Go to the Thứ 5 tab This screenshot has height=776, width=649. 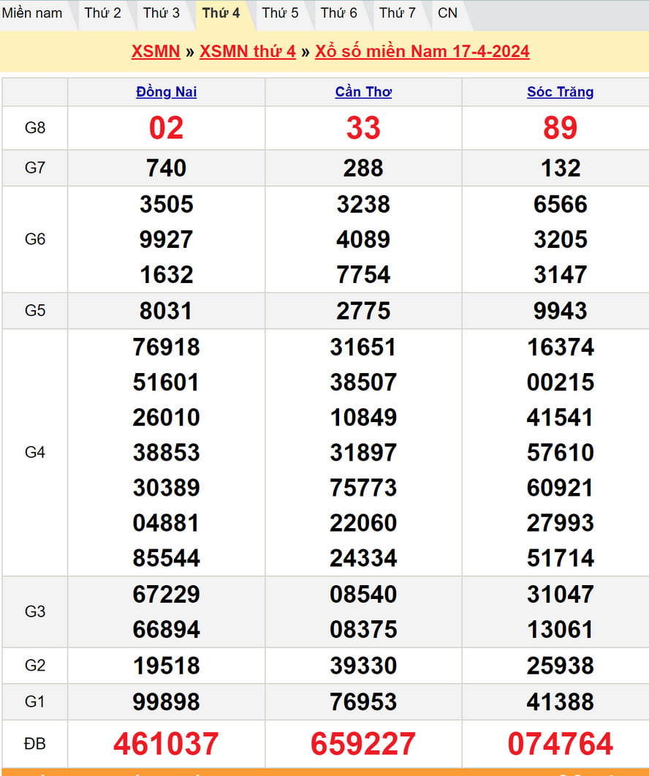(x=280, y=13)
